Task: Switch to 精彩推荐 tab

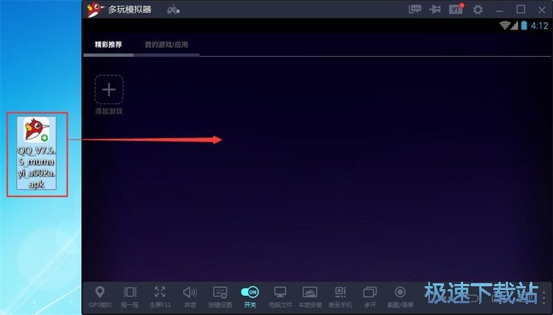Action: [x=108, y=45]
